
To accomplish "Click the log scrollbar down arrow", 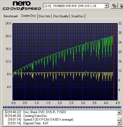I will click(119, 123).
